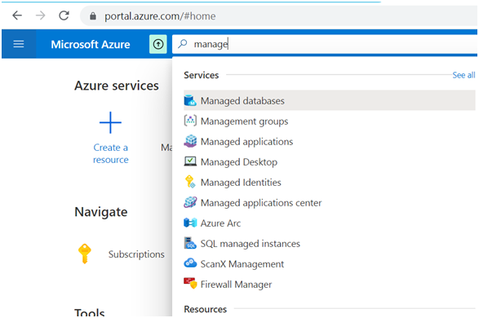Click See all services link
Image resolution: width=479 pixels, height=318 pixels.
pyautogui.click(x=463, y=75)
